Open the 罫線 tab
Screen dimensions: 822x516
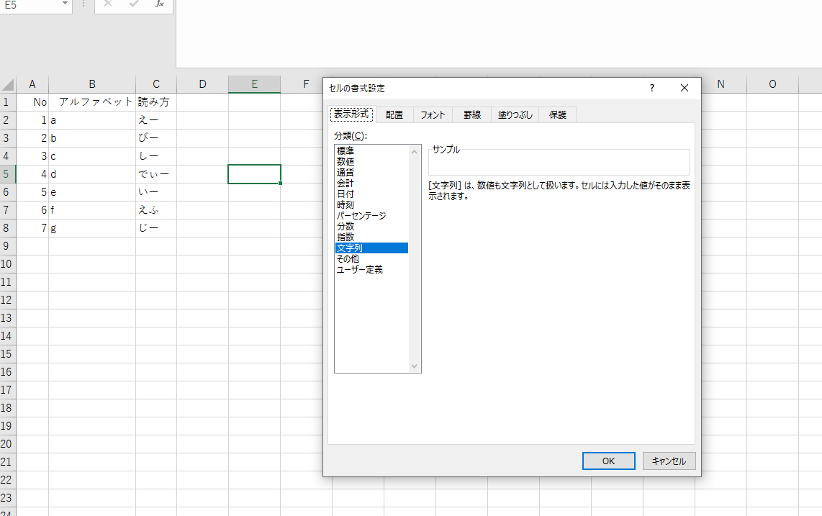coord(471,114)
